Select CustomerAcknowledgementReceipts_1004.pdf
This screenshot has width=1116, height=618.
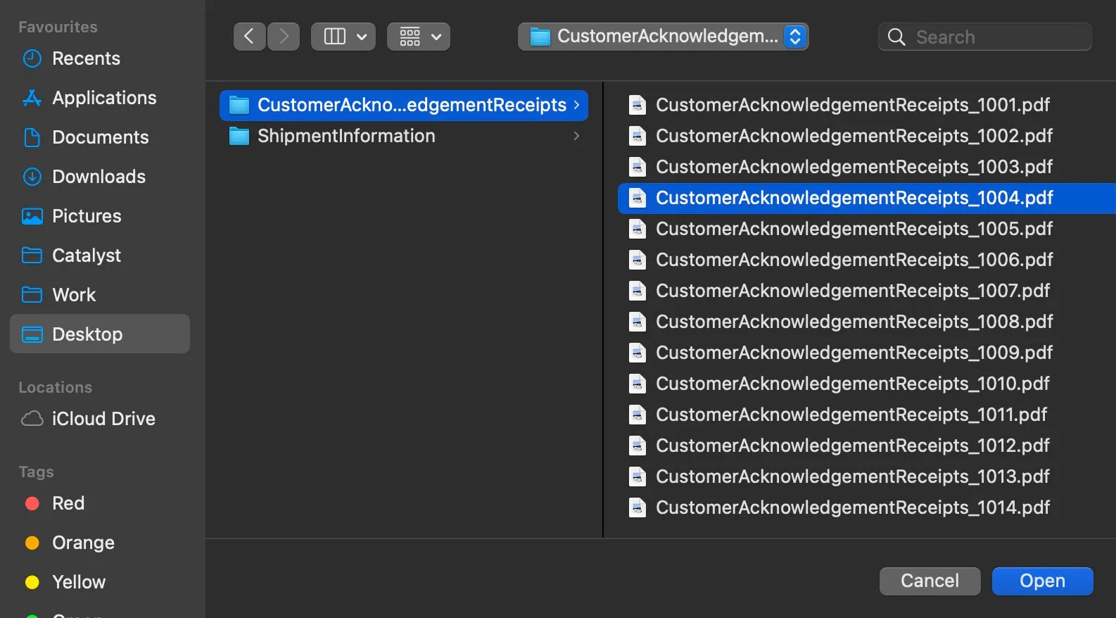point(866,198)
